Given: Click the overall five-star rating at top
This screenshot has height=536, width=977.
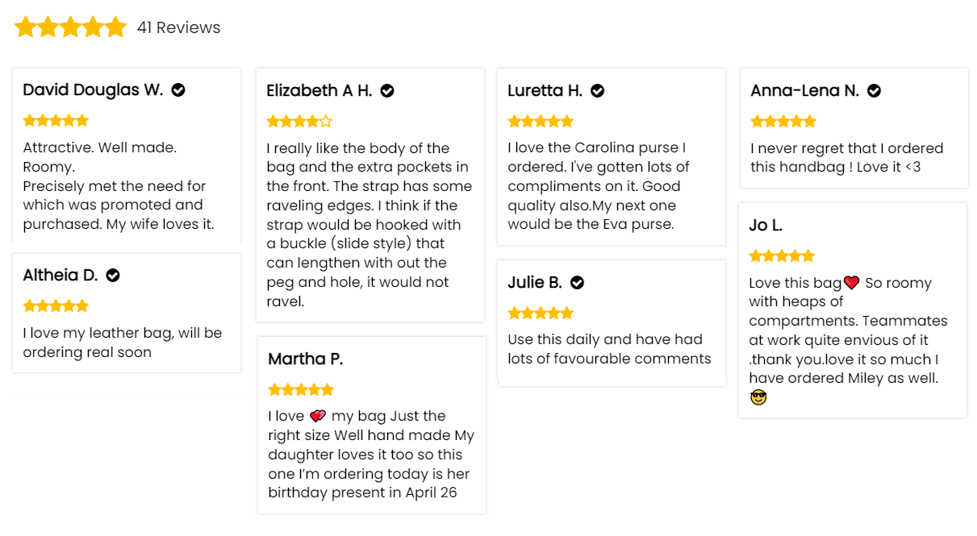Looking at the screenshot, I should pos(71,27).
